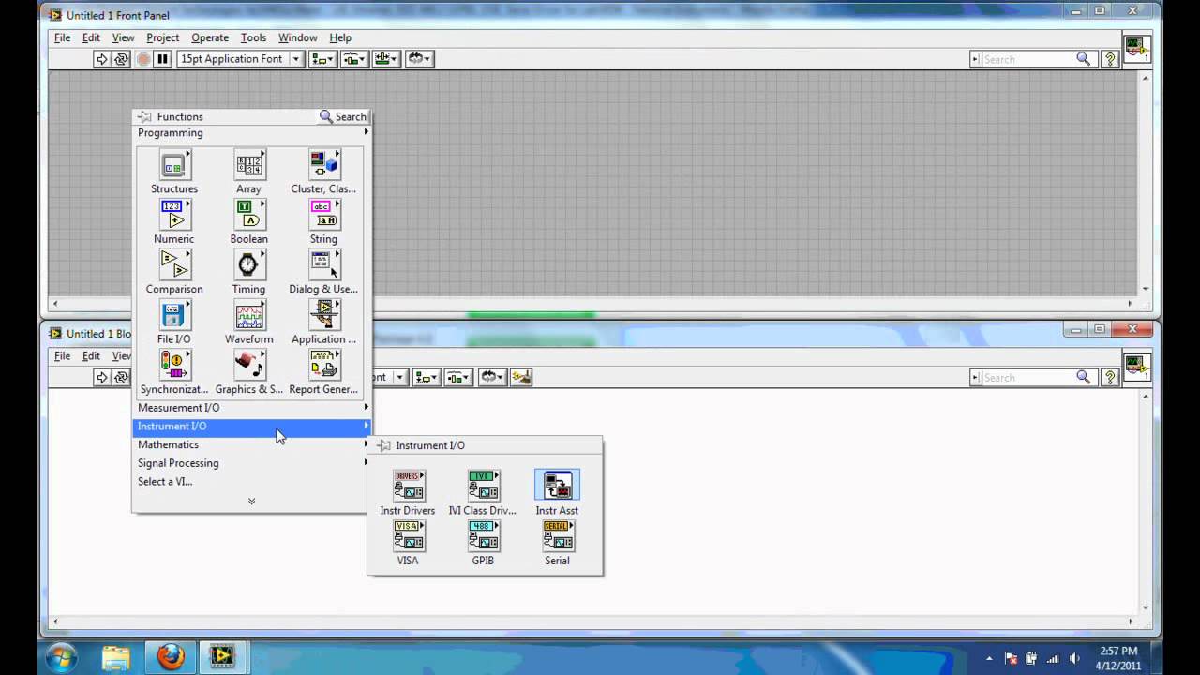The image size is (1200, 675).
Task: Open Distribute Objects dropdown in Block Diagram
Action: click(x=458, y=377)
